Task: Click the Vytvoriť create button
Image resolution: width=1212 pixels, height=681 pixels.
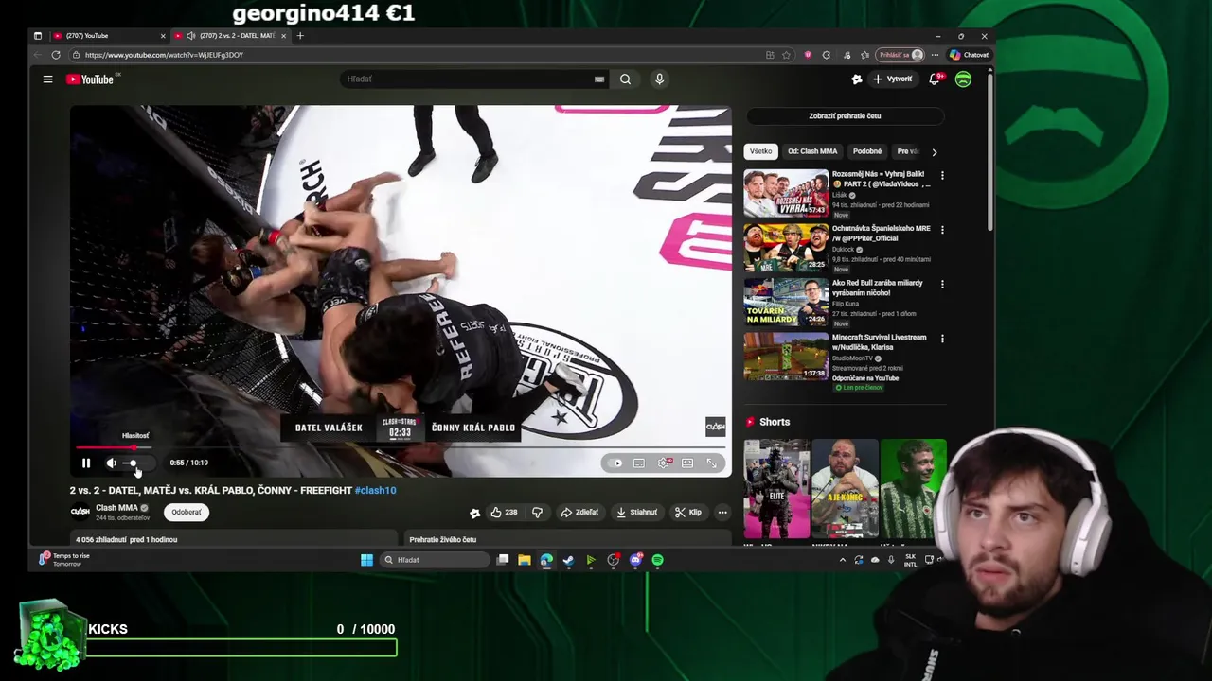Action: click(x=893, y=79)
